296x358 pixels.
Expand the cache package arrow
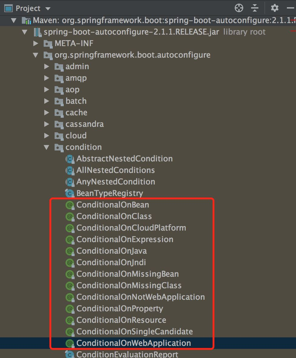[47, 113]
